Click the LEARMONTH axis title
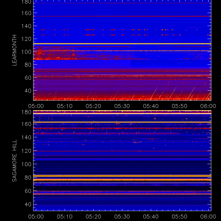Viewport: 221px width, 221px height. [14, 50]
